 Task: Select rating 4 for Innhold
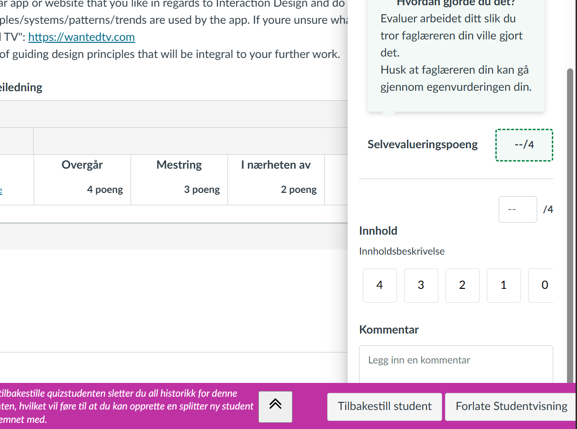point(379,285)
